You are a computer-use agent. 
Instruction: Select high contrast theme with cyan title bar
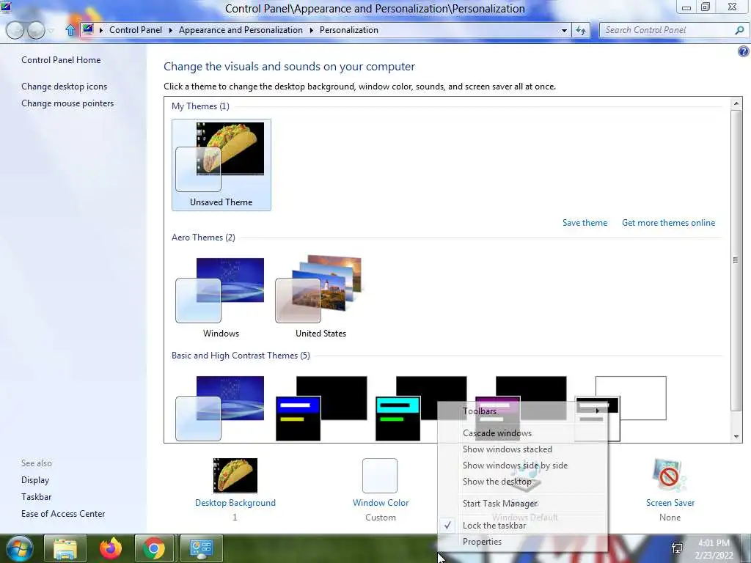[x=421, y=408]
